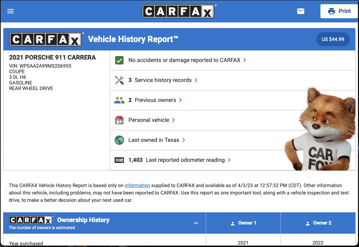Click the 2021 PORSCHE 911 CARRERA heading
The image size is (359, 247).
tap(52, 57)
